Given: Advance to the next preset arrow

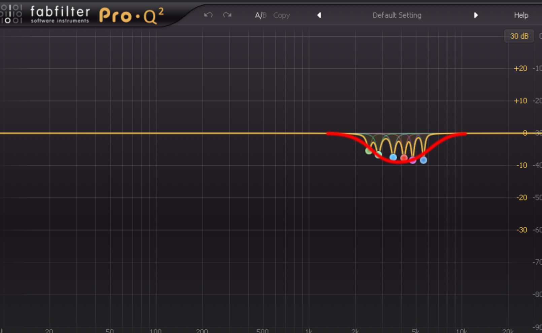Looking at the screenshot, I should tap(476, 15).
